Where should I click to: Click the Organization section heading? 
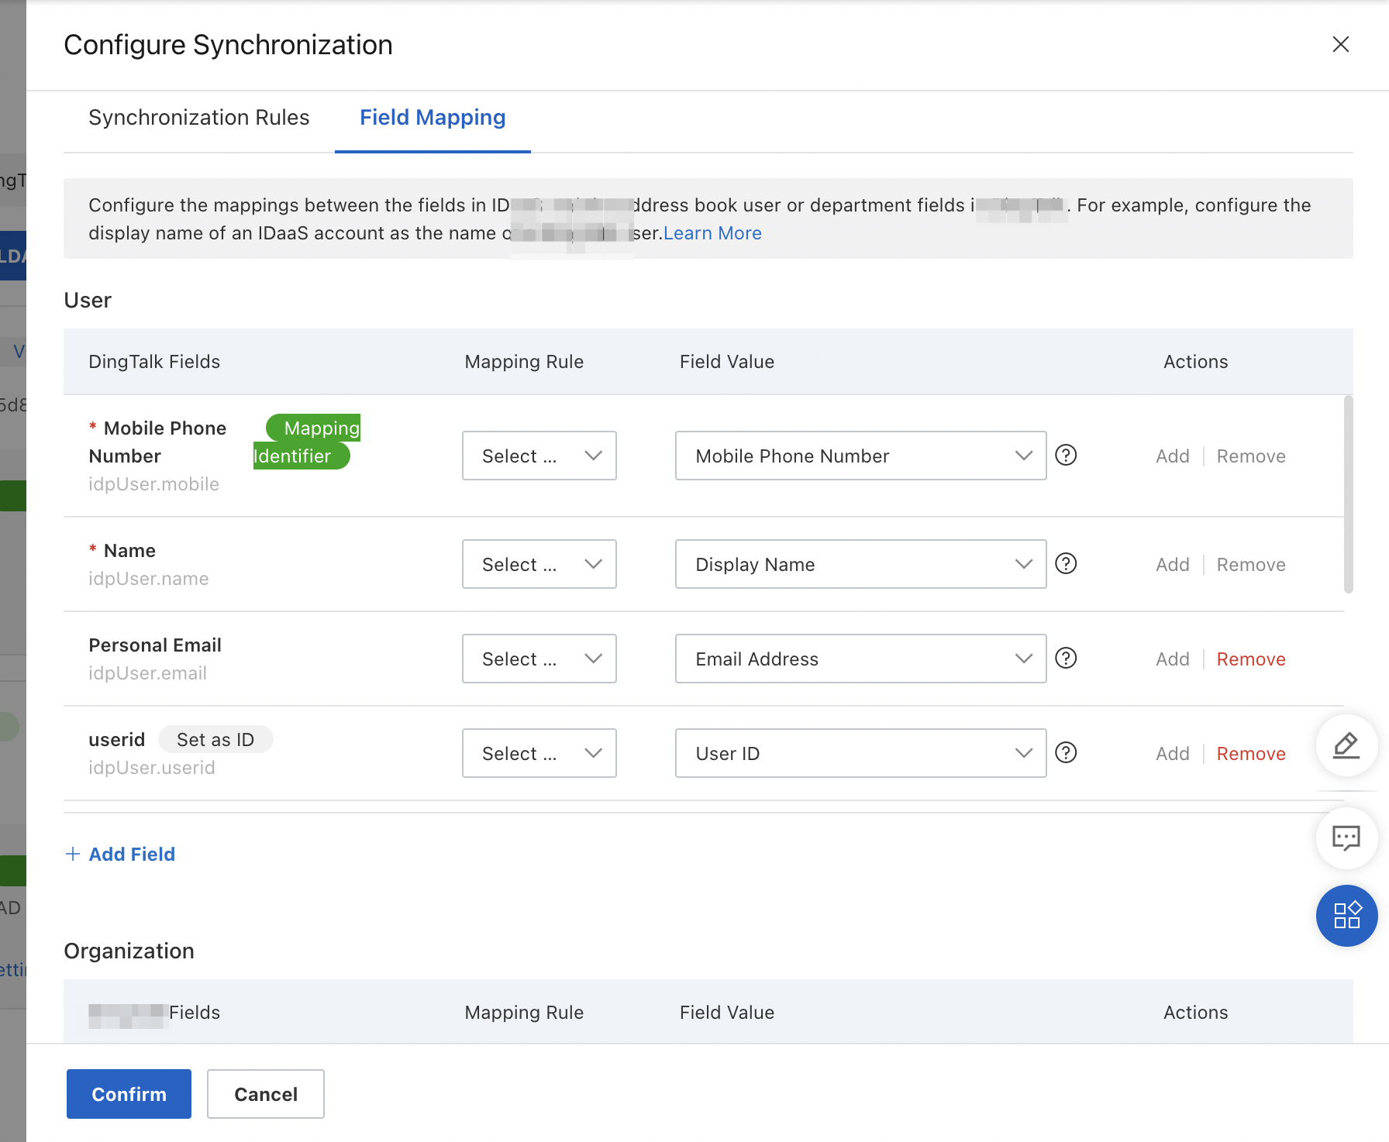129,951
